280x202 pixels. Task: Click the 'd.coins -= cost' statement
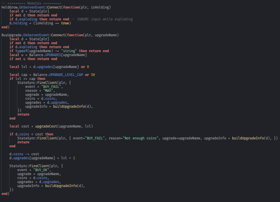coord(24,154)
